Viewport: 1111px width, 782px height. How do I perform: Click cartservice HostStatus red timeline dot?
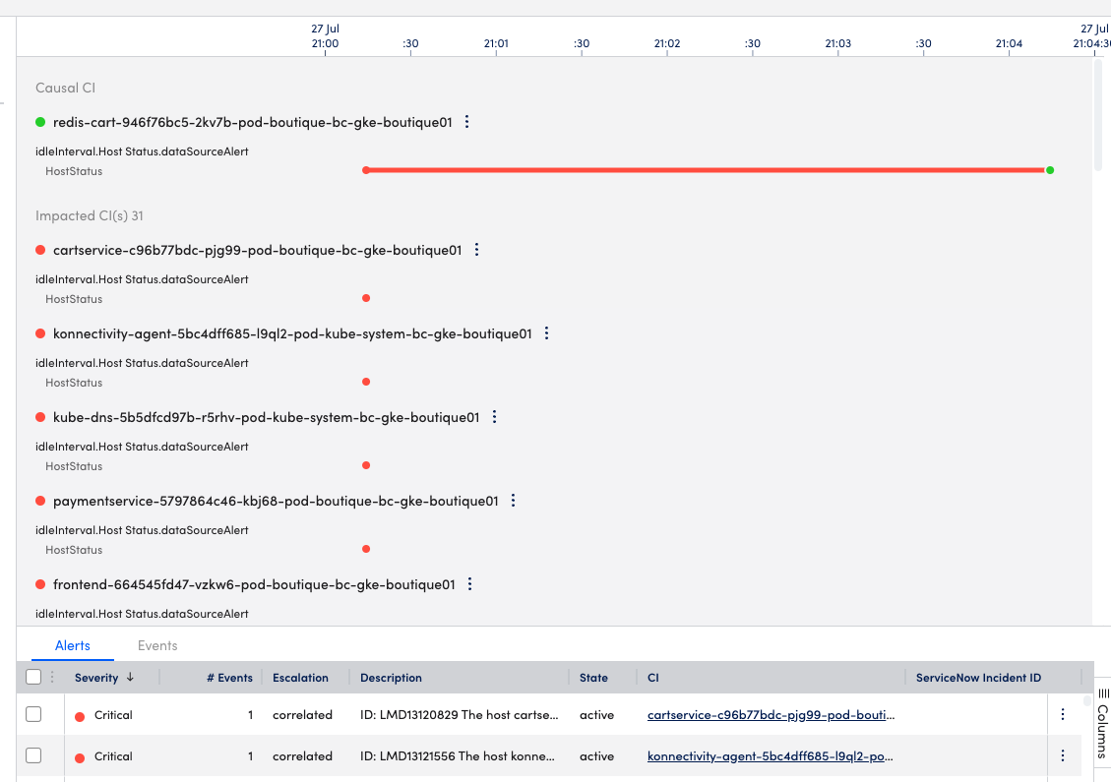tap(366, 298)
